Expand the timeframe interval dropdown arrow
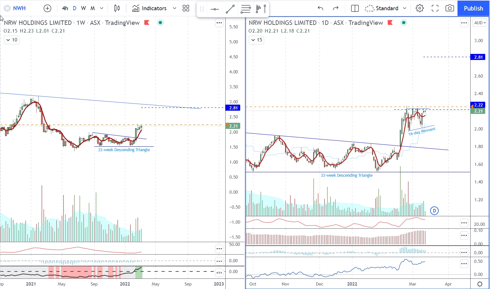Screen dimensions: 490x289 (102, 8)
